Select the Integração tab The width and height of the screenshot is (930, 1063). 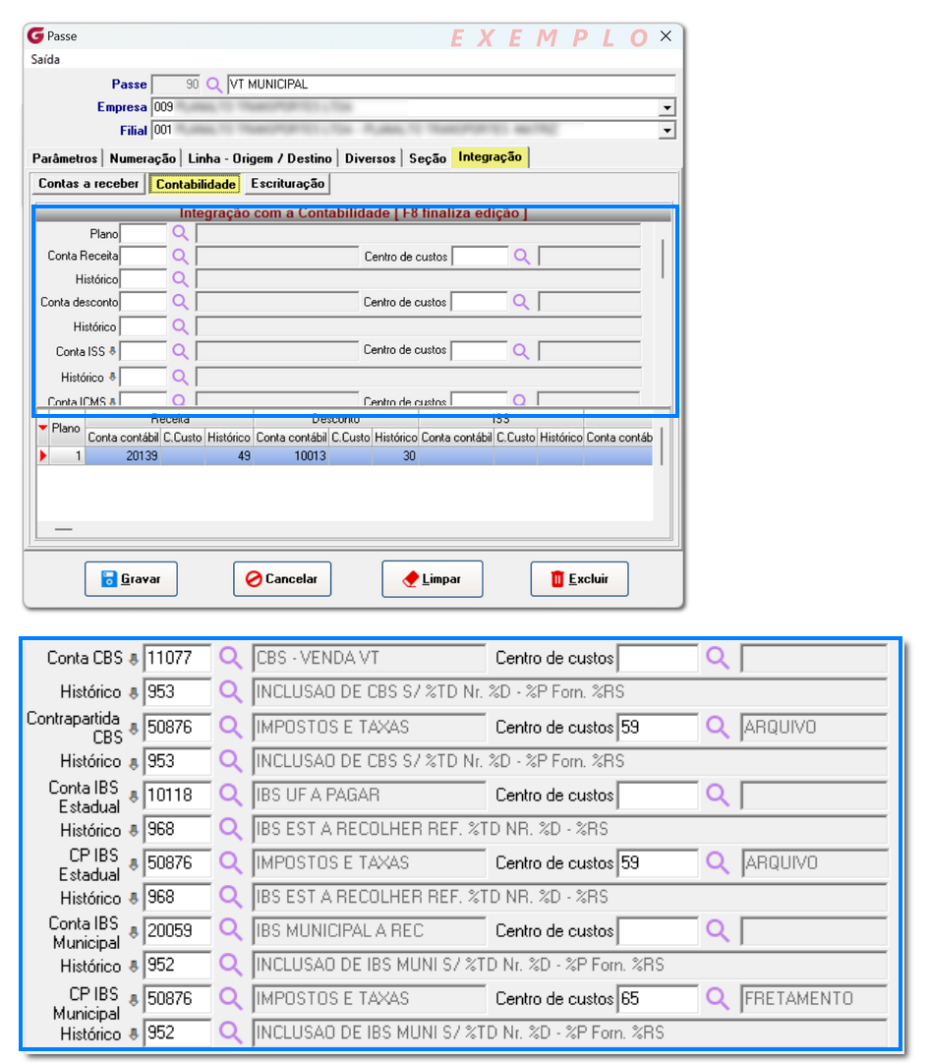click(491, 156)
